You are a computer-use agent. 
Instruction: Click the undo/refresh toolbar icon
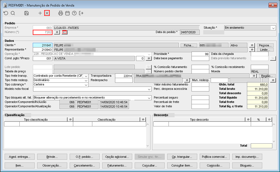(x=6, y=13)
